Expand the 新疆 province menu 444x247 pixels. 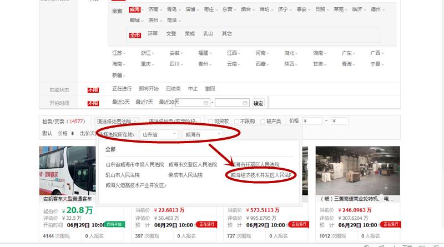click(x=119, y=75)
